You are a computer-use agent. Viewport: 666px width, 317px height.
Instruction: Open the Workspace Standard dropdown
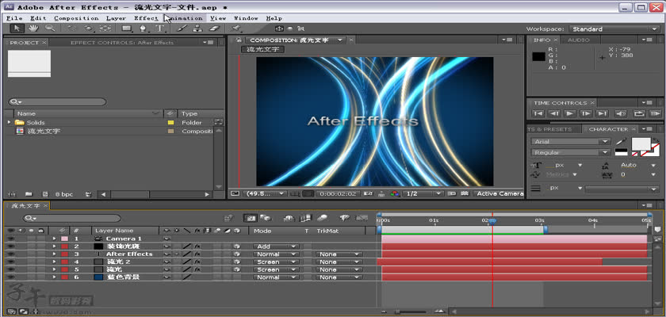click(x=614, y=29)
